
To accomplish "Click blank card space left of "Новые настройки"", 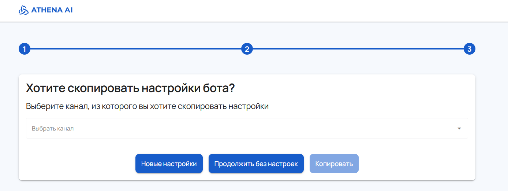I will point(77,164).
